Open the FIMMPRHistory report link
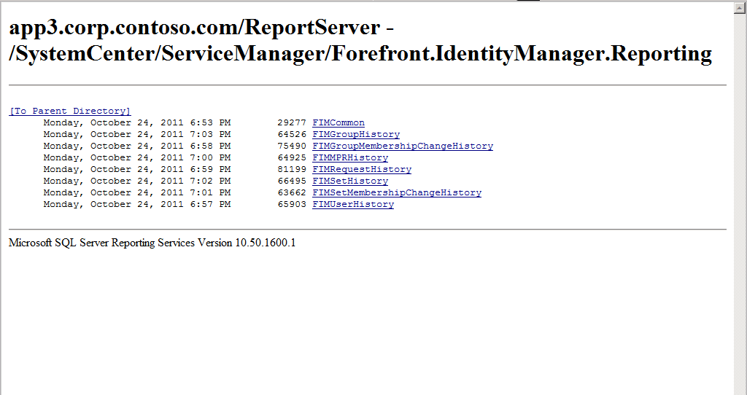This screenshot has height=395, width=747. coord(350,157)
